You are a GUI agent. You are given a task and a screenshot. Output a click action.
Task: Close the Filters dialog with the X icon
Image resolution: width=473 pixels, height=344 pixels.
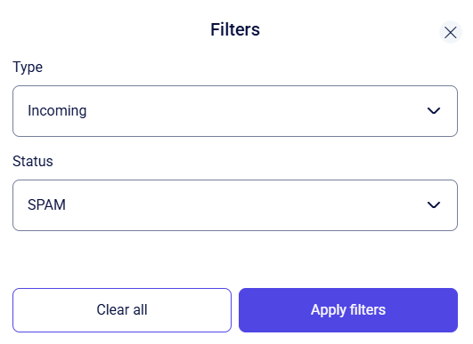click(451, 32)
